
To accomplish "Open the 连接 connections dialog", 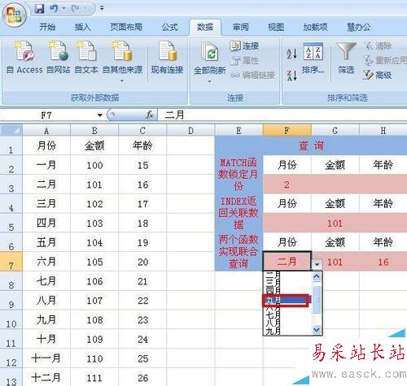I will coord(244,46).
